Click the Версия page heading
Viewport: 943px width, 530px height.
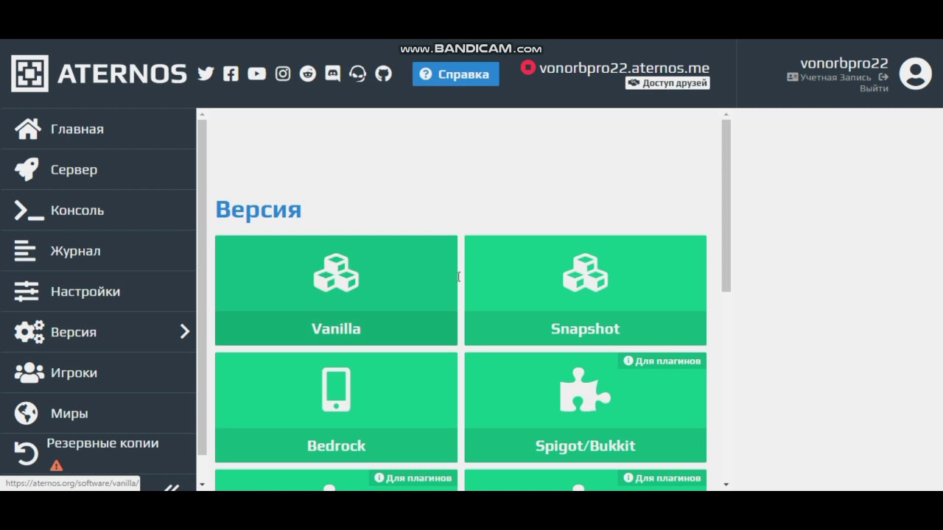tap(259, 210)
